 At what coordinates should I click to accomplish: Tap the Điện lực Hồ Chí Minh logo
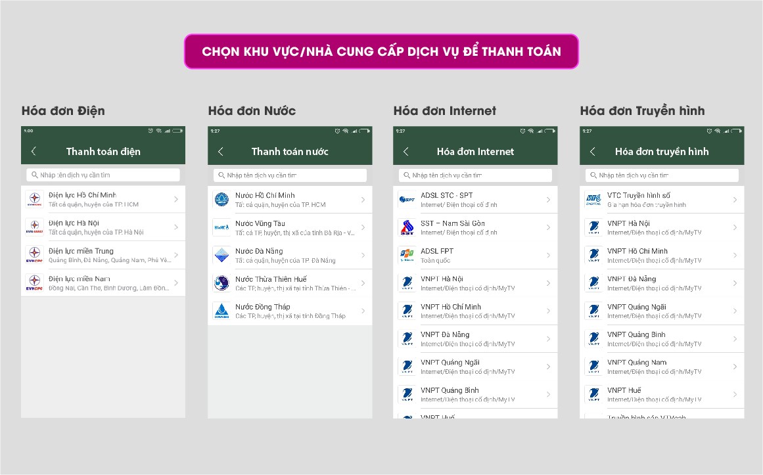click(x=35, y=199)
